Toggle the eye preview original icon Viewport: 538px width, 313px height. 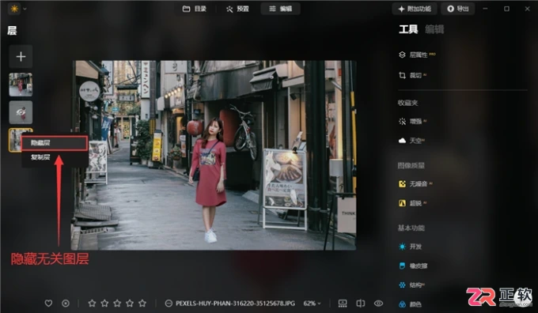click(x=378, y=304)
